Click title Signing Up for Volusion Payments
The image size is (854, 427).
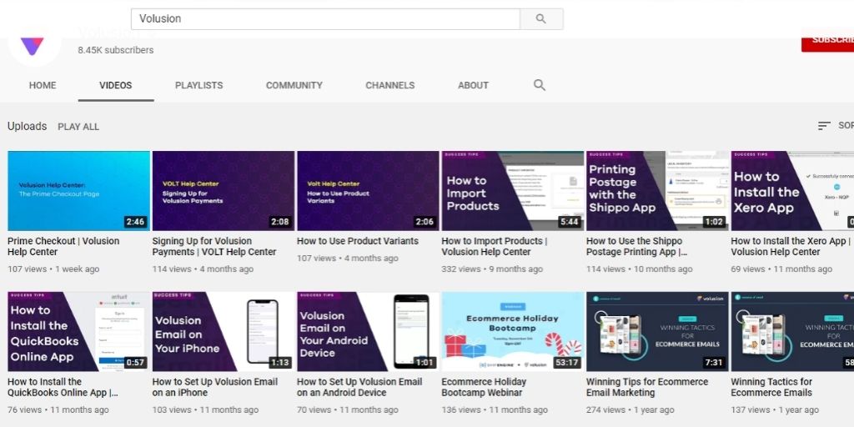[214, 246]
